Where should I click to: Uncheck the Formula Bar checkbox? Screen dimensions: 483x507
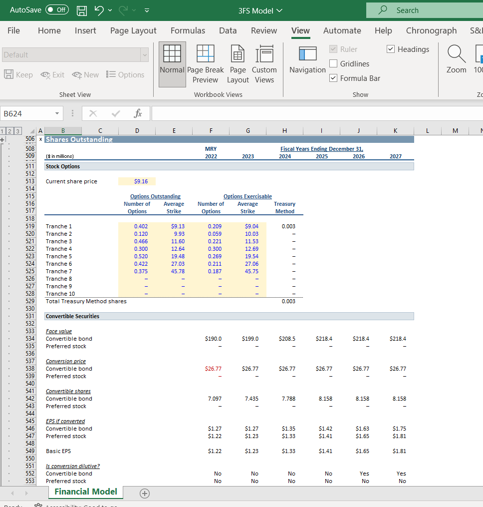coord(334,78)
